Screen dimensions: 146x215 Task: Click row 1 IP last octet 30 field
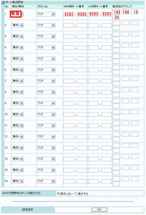(116, 17)
